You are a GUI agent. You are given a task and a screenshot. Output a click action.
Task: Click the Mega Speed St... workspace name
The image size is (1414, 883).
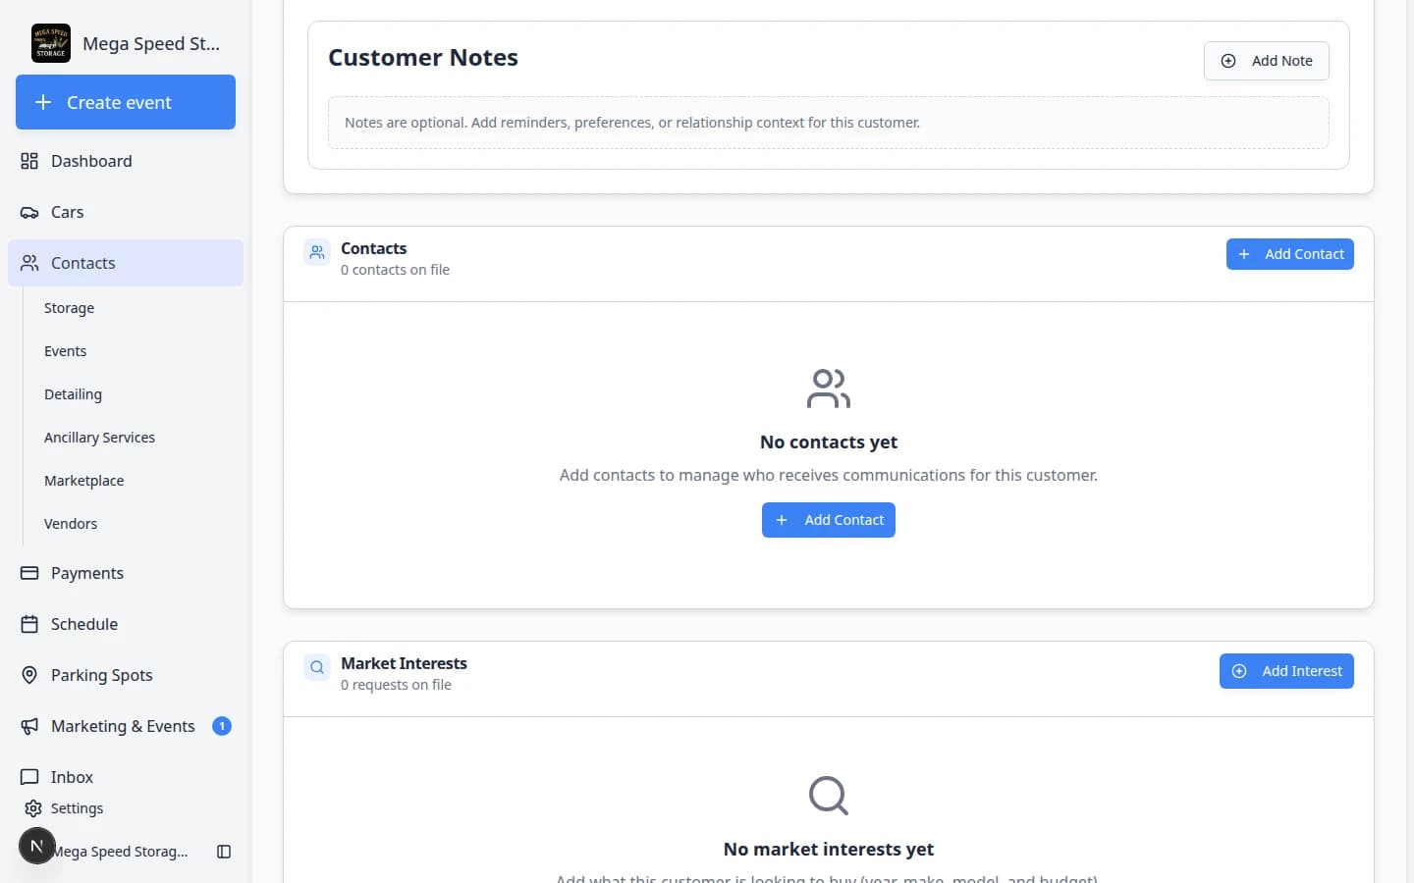151,43
